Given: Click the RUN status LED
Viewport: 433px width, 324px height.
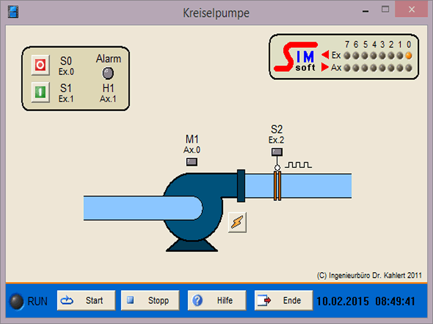Looking at the screenshot, I should [x=17, y=301].
